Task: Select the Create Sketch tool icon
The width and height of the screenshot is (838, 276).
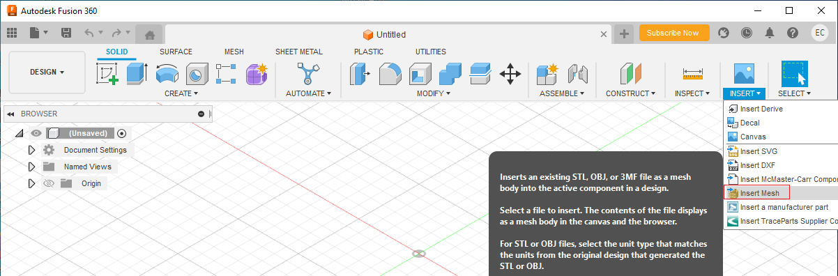Action: pyautogui.click(x=107, y=73)
